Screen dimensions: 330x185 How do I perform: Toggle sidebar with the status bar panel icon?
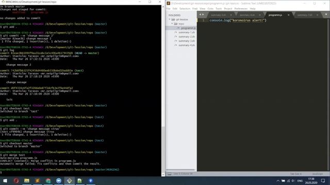point(169,174)
